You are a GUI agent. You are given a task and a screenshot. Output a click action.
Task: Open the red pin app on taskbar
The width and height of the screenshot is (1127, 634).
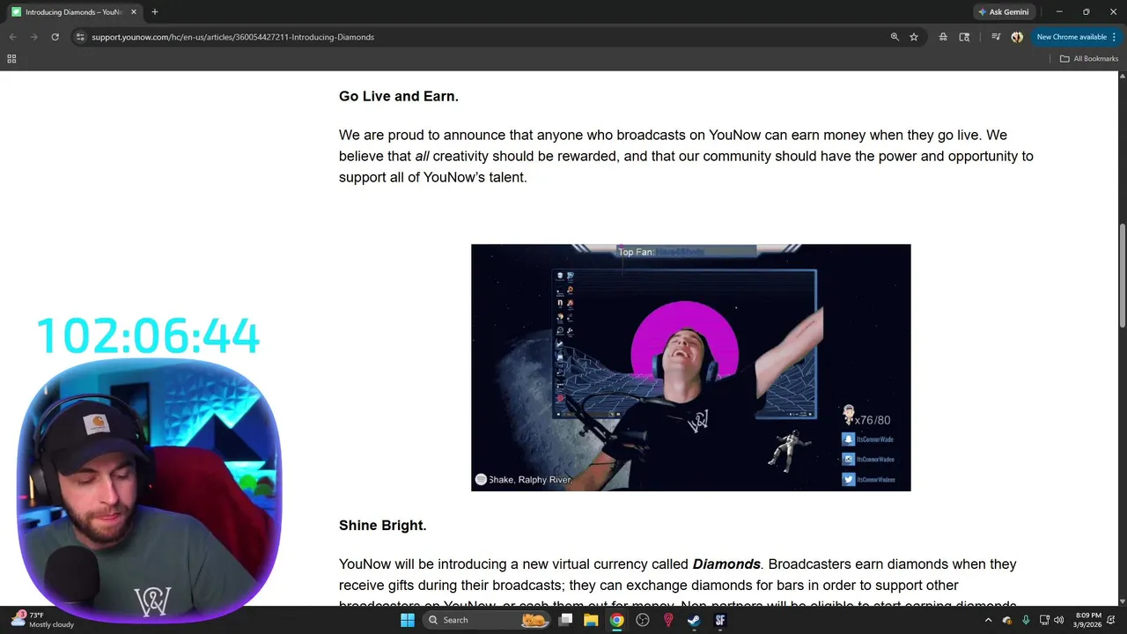tap(668, 620)
